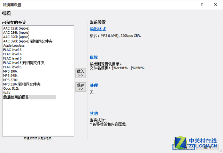Open the 目标 destination link

(94, 57)
